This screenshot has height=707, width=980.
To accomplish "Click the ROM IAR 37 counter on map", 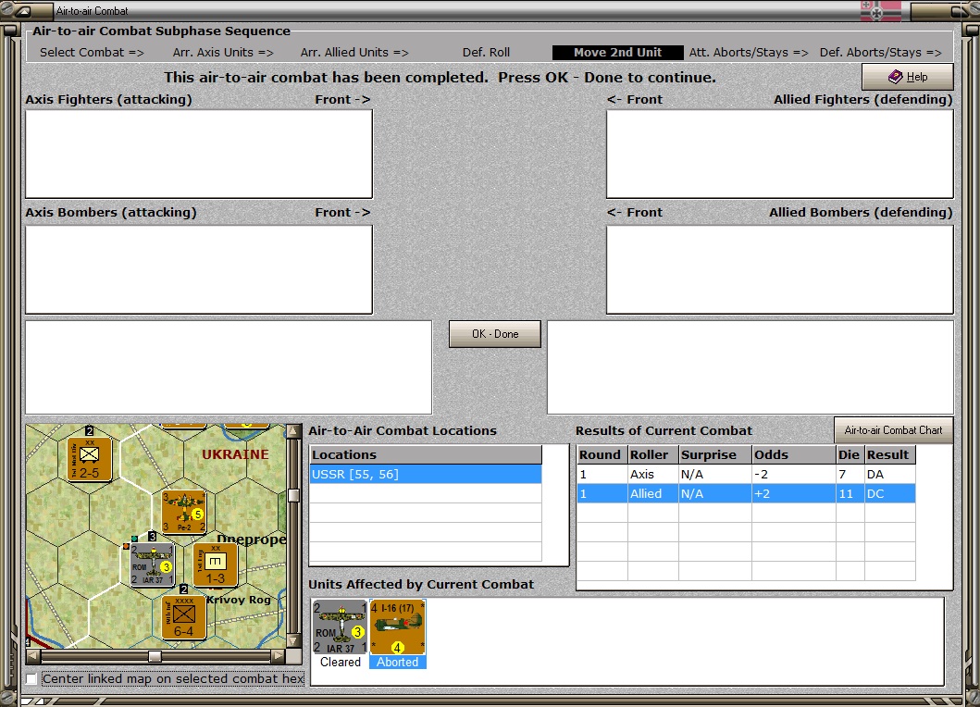I will pyautogui.click(x=152, y=564).
